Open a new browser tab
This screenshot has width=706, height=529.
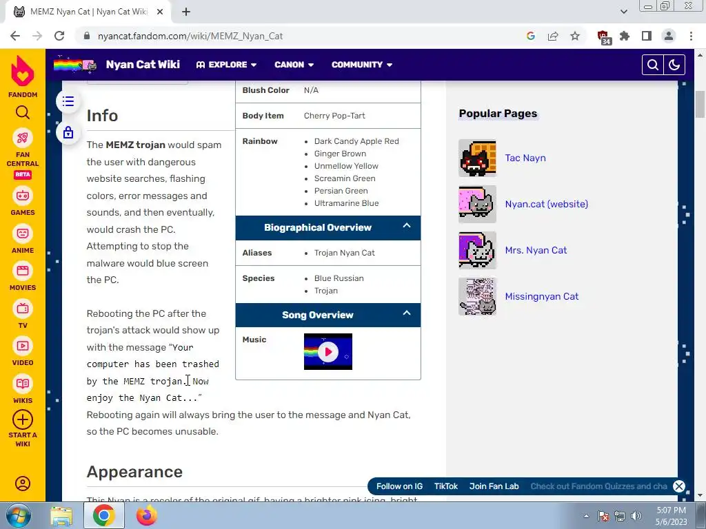186,12
